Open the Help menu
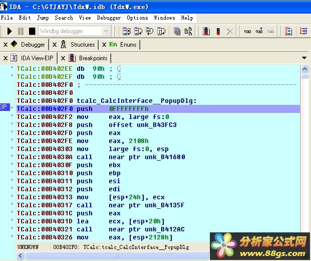The width and height of the screenshot is (311, 261). [187, 18]
